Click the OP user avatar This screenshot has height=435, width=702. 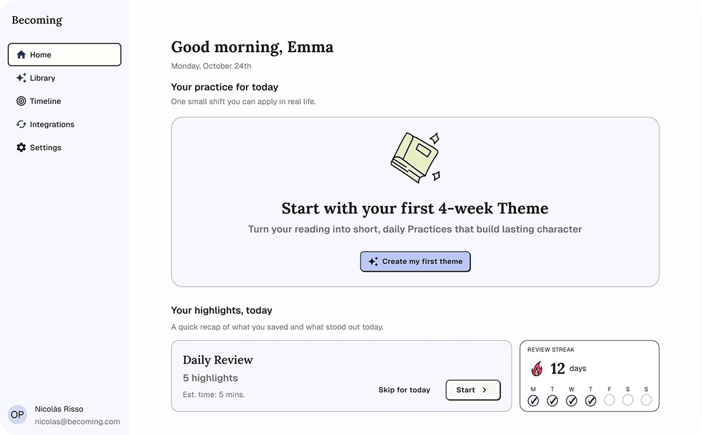click(x=17, y=414)
